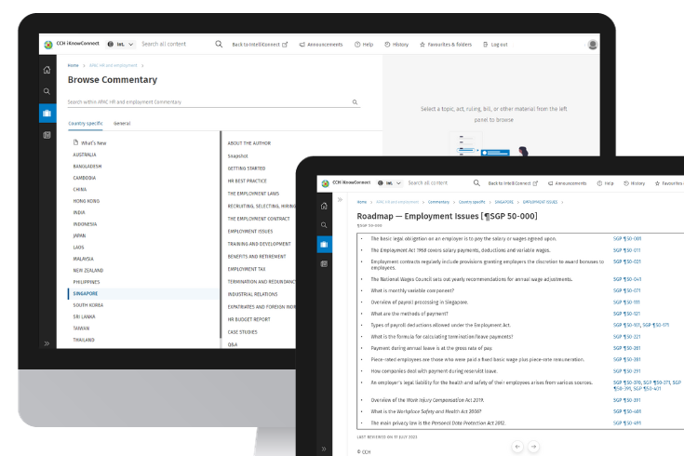Click the Log out button

(494, 44)
